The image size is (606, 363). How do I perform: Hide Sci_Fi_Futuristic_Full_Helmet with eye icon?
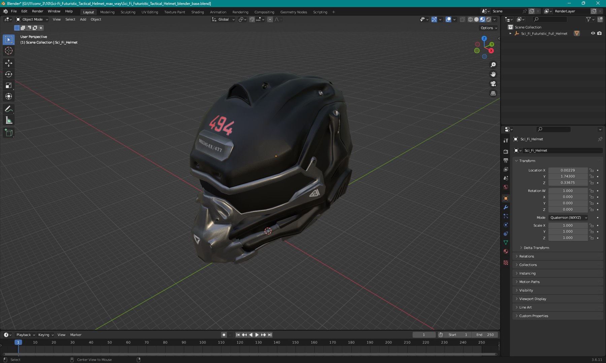[593, 33]
